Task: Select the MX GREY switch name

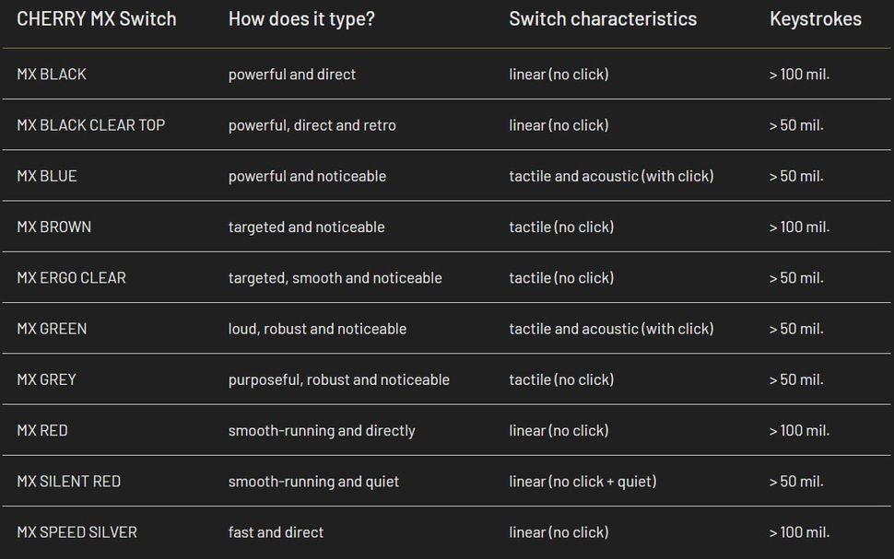Action: [x=46, y=379]
